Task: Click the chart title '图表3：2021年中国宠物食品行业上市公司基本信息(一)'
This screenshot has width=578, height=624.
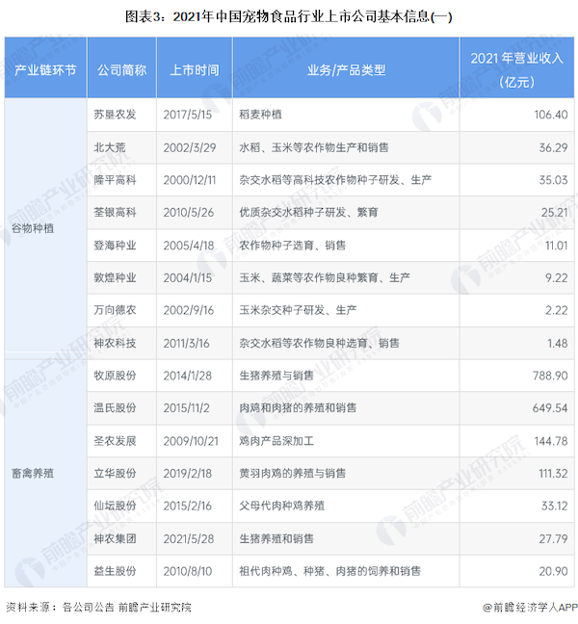Action: 289,16
